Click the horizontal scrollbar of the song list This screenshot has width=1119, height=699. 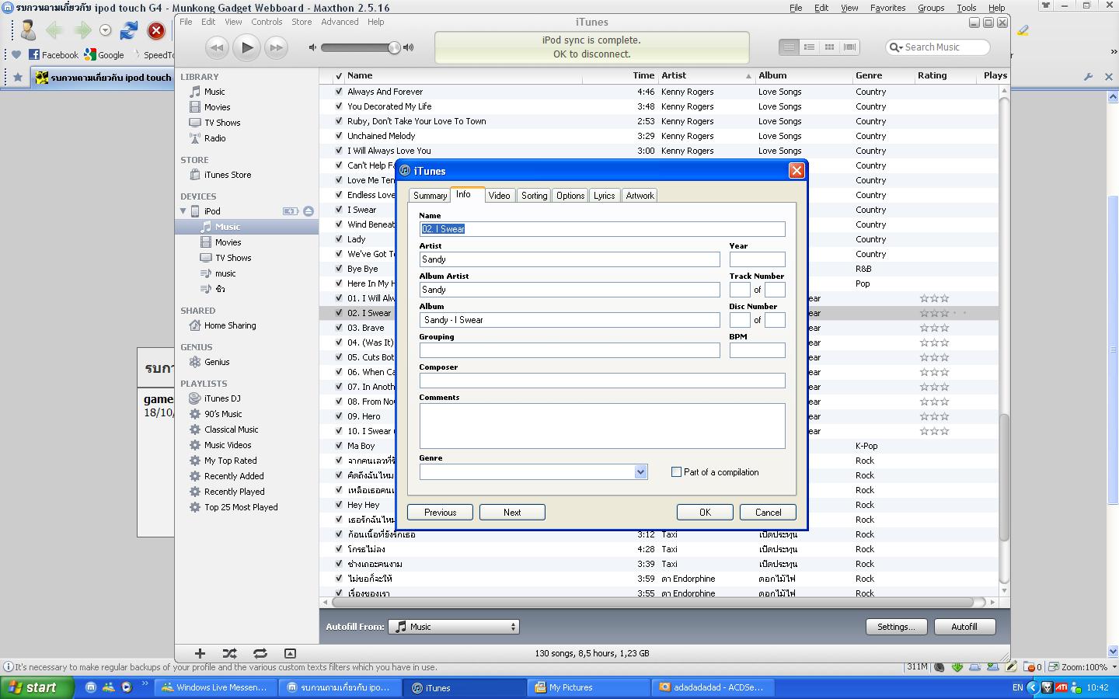(653, 602)
